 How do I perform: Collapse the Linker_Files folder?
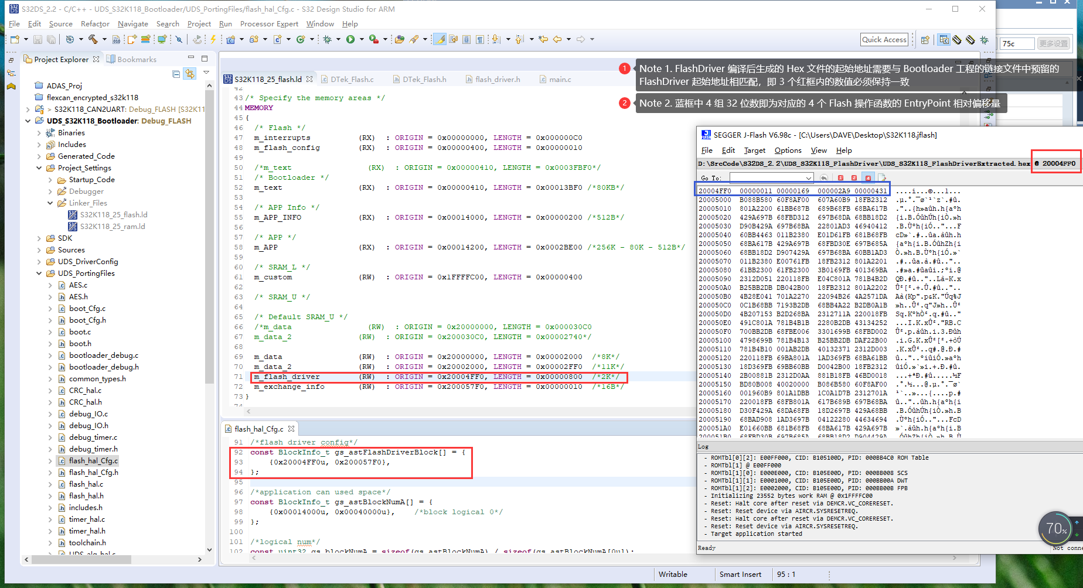coord(50,203)
